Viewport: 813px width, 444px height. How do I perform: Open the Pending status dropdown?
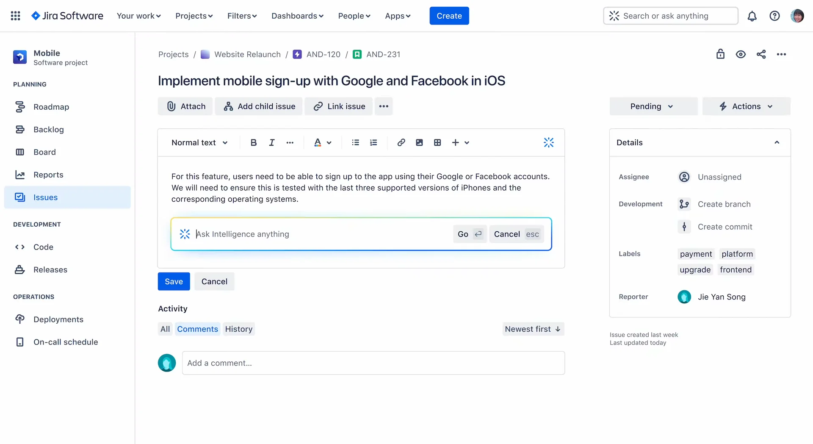click(x=653, y=106)
